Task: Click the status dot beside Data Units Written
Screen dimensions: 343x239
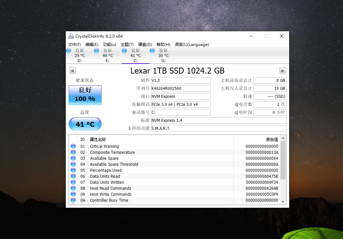Action: 73,182
